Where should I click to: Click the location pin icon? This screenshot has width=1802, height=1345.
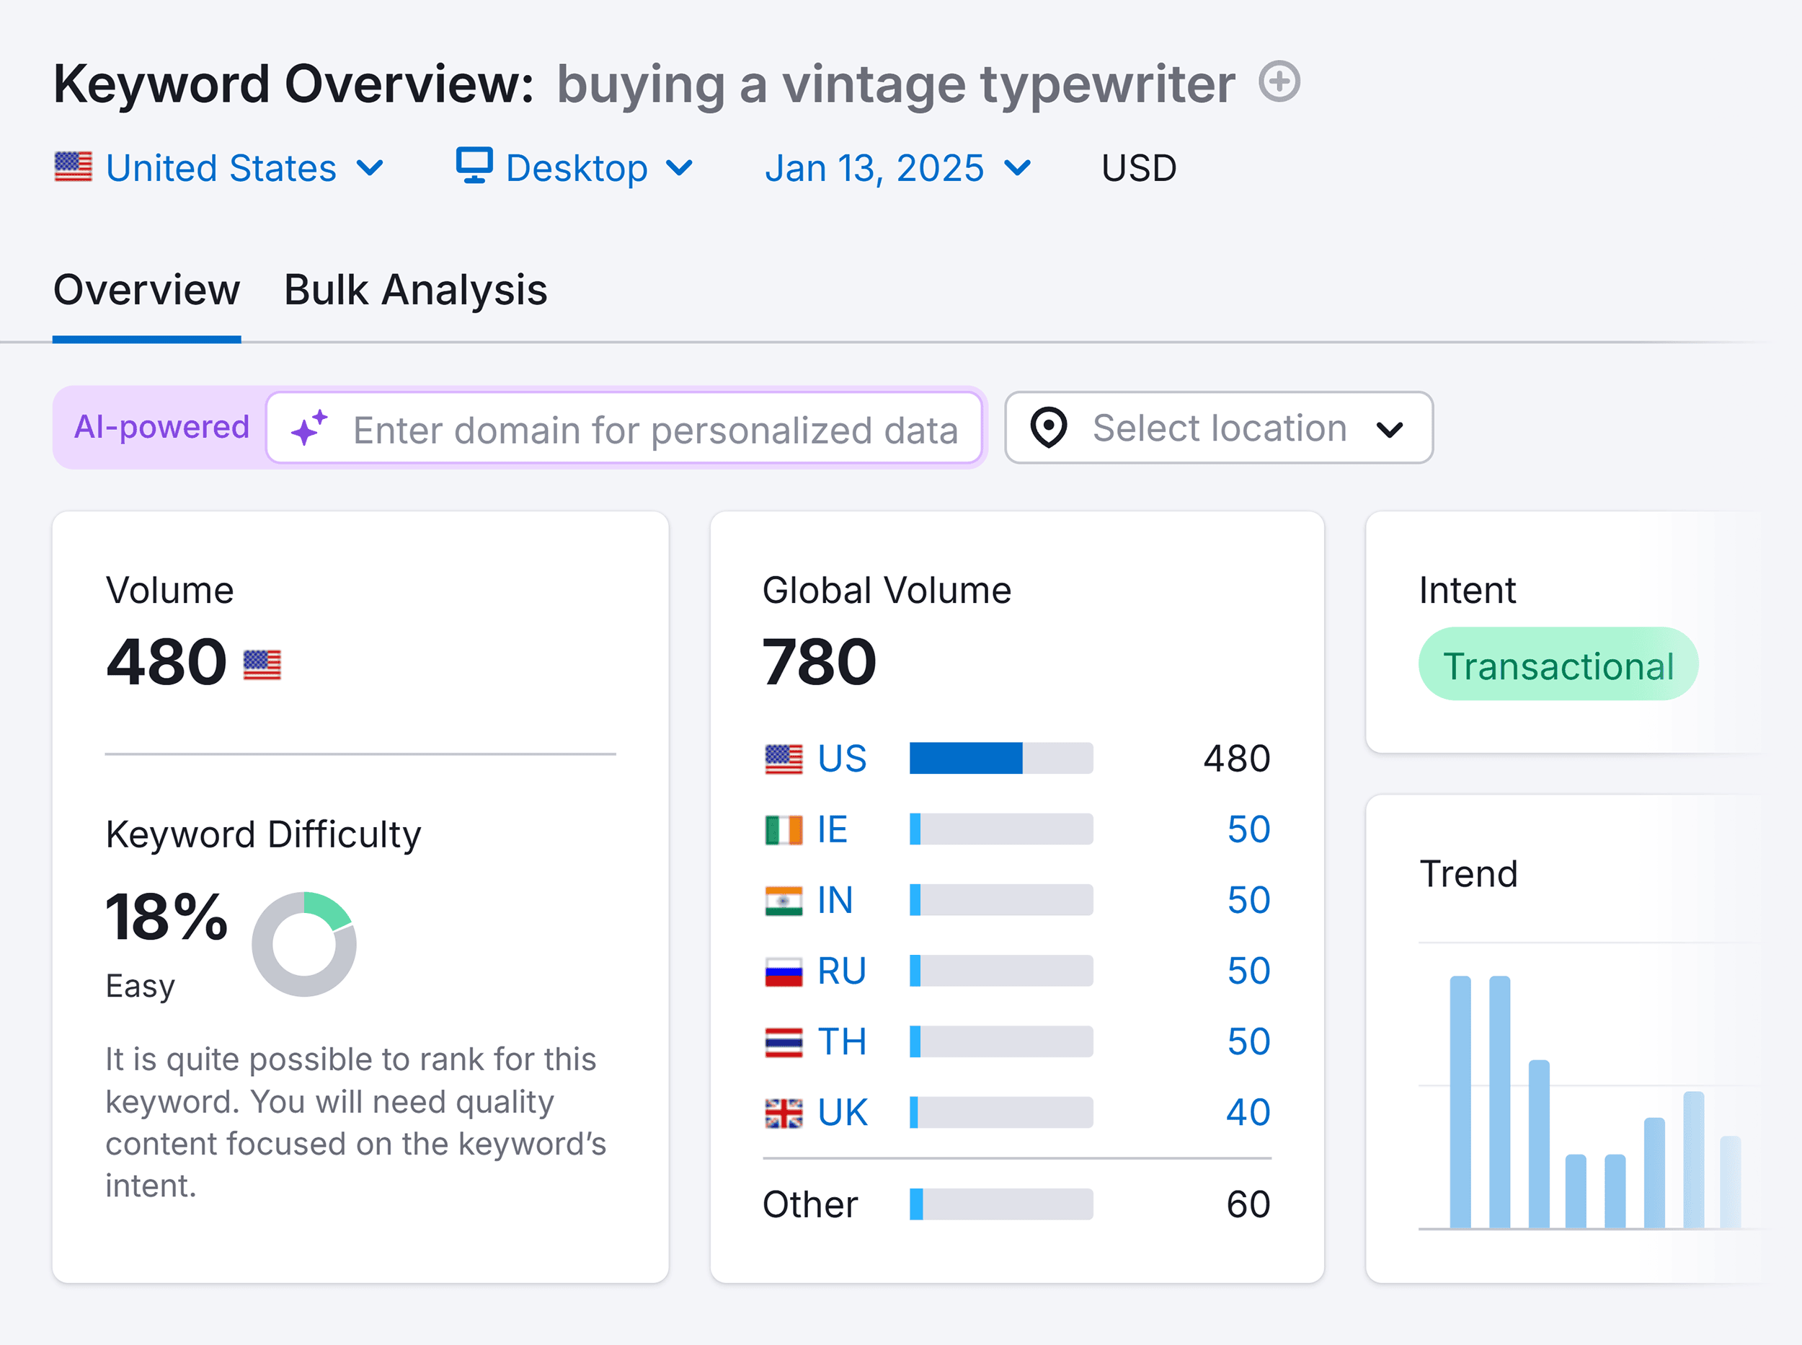coord(1049,428)
